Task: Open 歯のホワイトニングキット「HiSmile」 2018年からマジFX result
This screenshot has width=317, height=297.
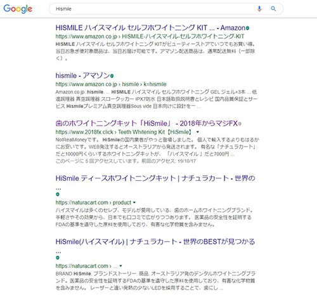Action: tap(146, 123)
